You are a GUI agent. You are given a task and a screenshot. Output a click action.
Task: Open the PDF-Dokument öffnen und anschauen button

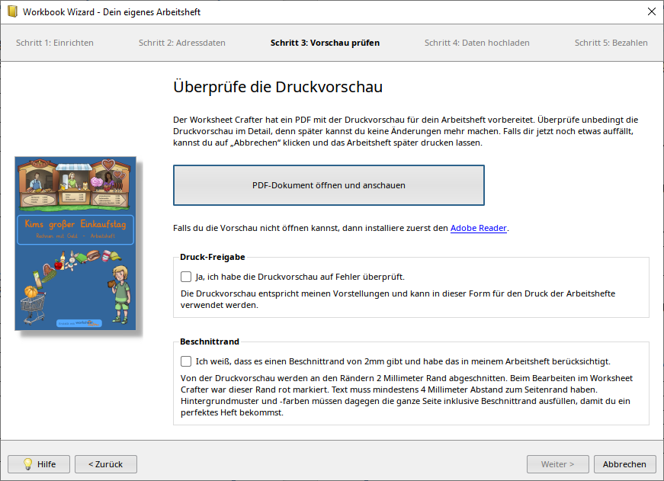[329, 184]
